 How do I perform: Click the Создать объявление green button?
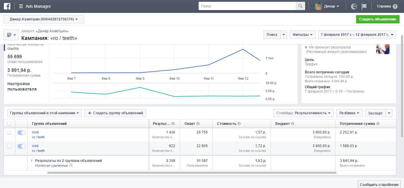click(377, 19)
